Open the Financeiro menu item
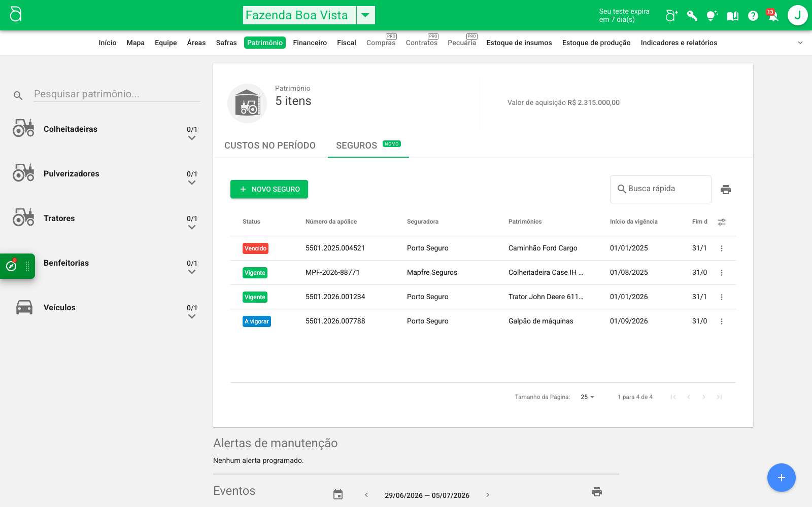 310,43
